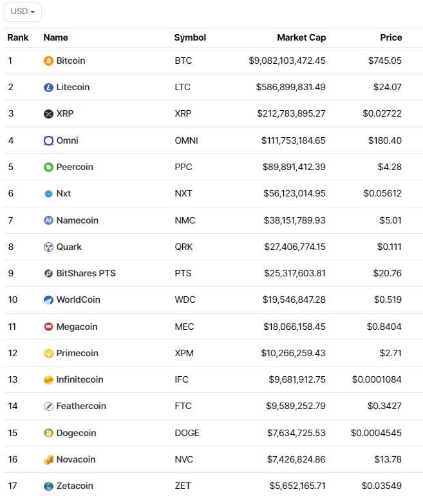The width and height of the screenshot is (423, 496).
Task: Open the Namecoin link
Action: click(x=77, y=220)
